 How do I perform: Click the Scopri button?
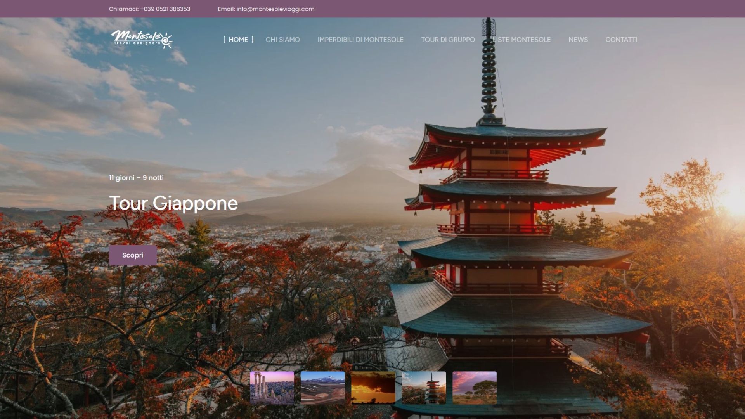133,255
